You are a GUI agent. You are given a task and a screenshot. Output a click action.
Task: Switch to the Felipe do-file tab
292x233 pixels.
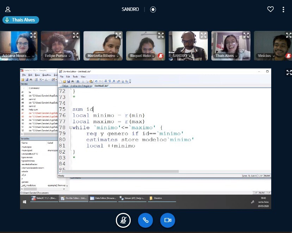(x=65, y=86)
